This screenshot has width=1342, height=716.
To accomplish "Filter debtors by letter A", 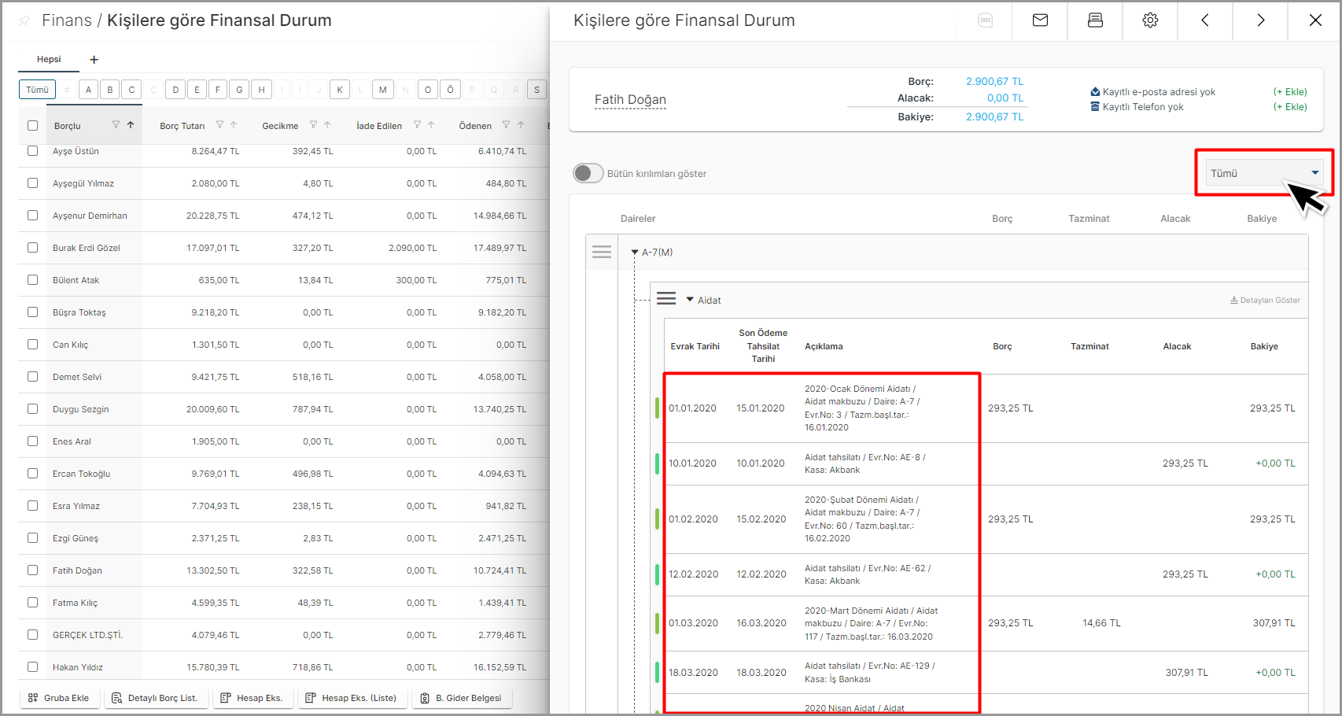I will [x=88, y=90].
